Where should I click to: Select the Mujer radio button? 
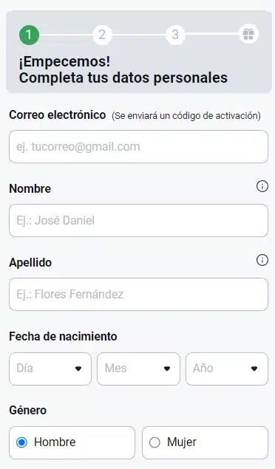(155, 442)
